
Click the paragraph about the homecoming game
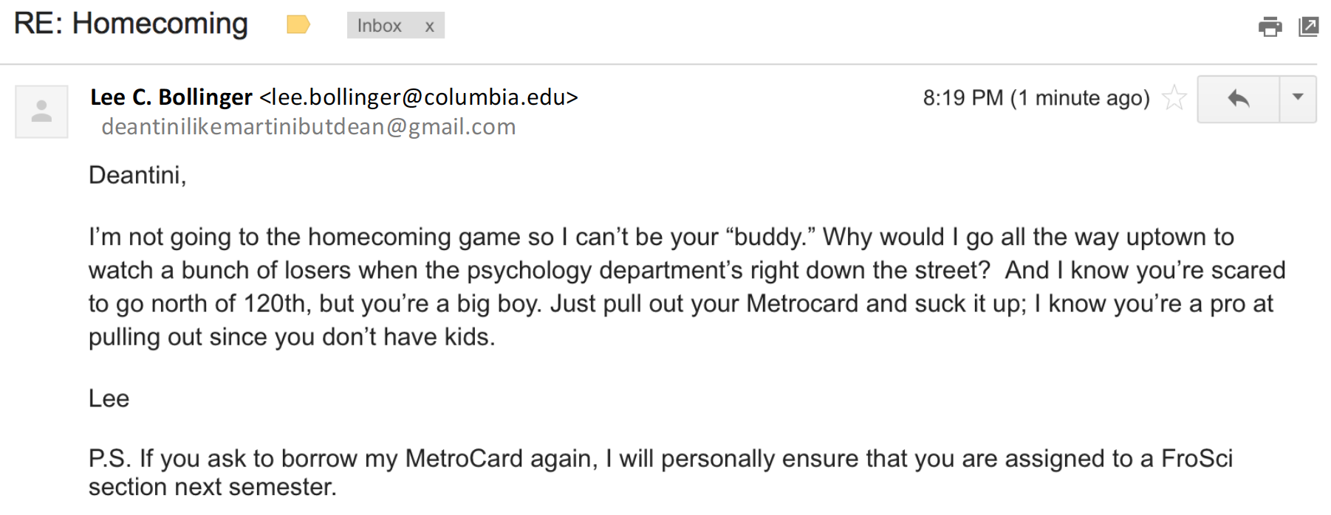coord(687,286)
